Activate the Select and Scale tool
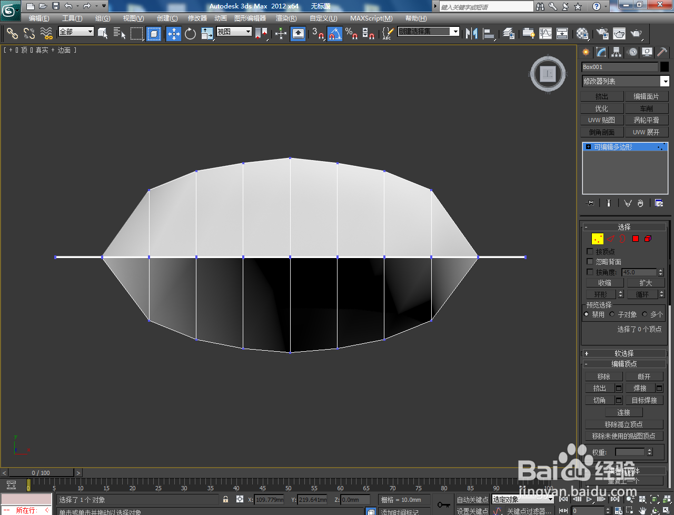 click(207, 33)
